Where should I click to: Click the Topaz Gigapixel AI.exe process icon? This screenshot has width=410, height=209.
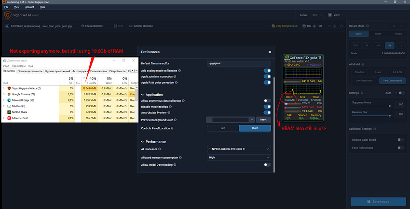9,88
